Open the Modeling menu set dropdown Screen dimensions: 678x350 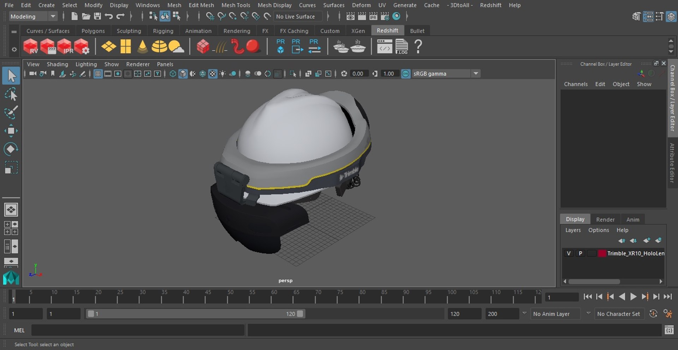tap(32, 16)
